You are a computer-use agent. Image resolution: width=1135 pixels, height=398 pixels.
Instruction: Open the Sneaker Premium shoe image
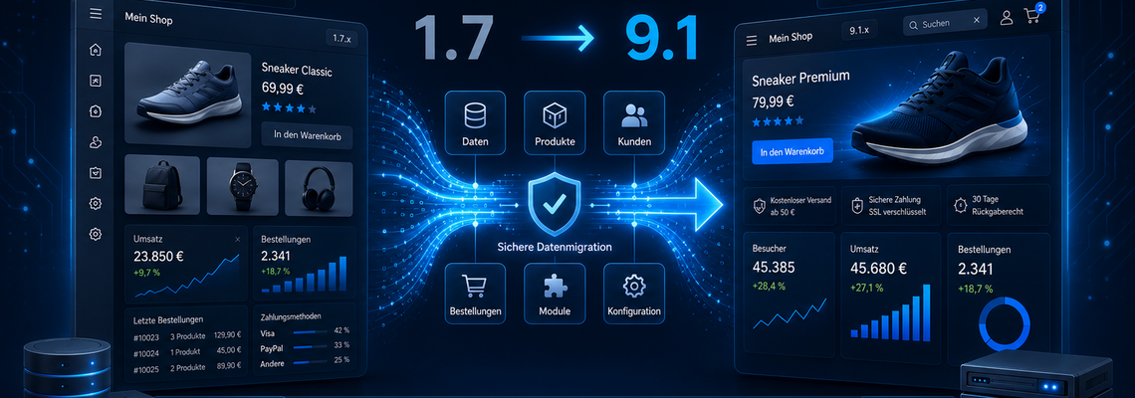(940, 110)
